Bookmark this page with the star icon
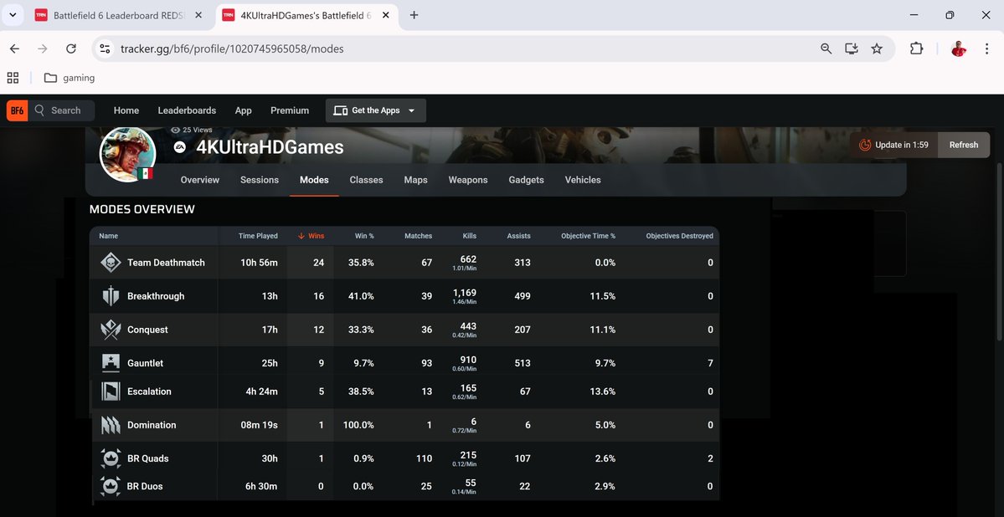The width and height of the screenshot is (1004, 517). [x=877, y=49]
